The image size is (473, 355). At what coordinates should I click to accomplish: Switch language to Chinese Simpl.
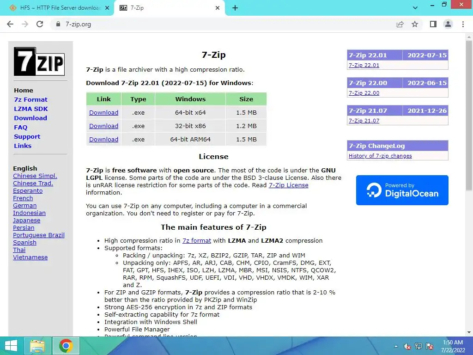(35, 176)
